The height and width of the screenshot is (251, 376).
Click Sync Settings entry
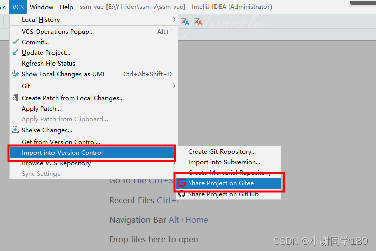pos(93,174)
